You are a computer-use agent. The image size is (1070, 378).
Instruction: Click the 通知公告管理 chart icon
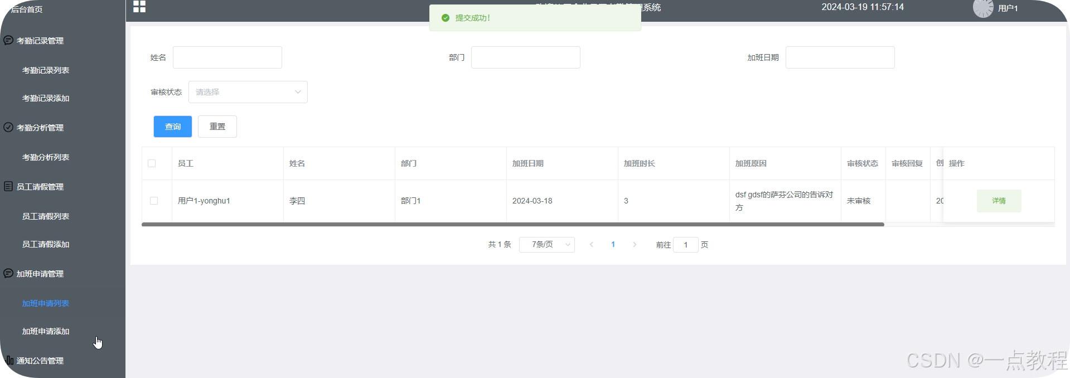(9, 360)
